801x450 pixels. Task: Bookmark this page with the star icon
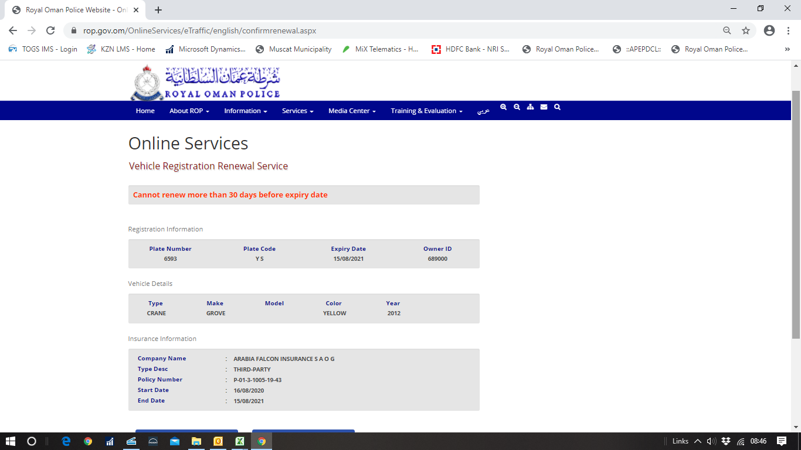click(x=745, y=30)
